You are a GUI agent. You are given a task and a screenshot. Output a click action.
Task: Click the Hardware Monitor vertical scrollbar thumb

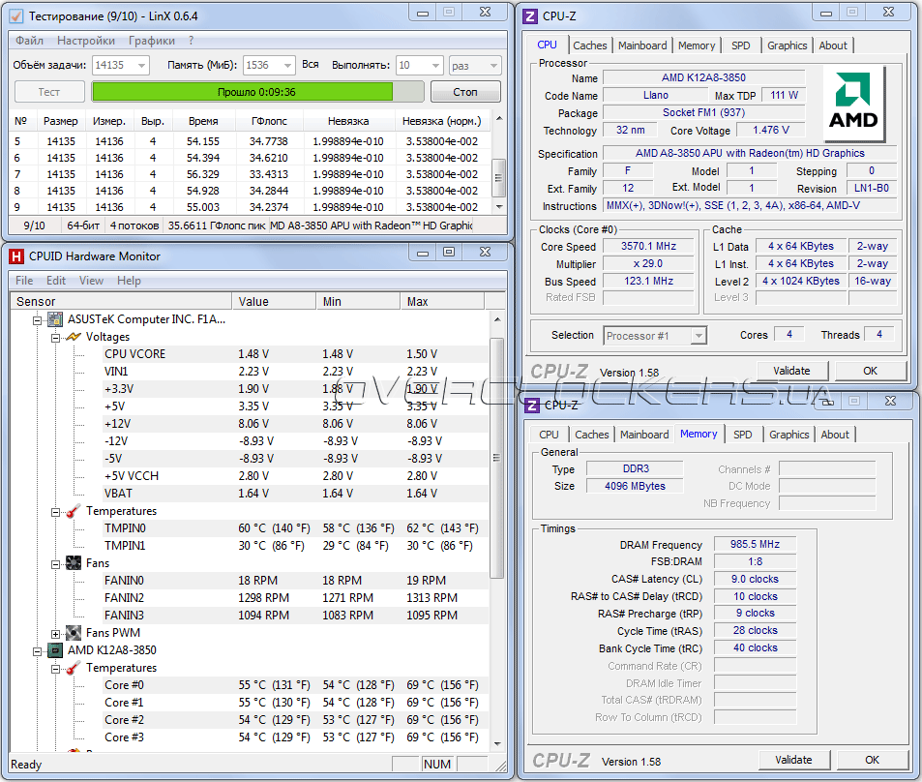[498, 455]
